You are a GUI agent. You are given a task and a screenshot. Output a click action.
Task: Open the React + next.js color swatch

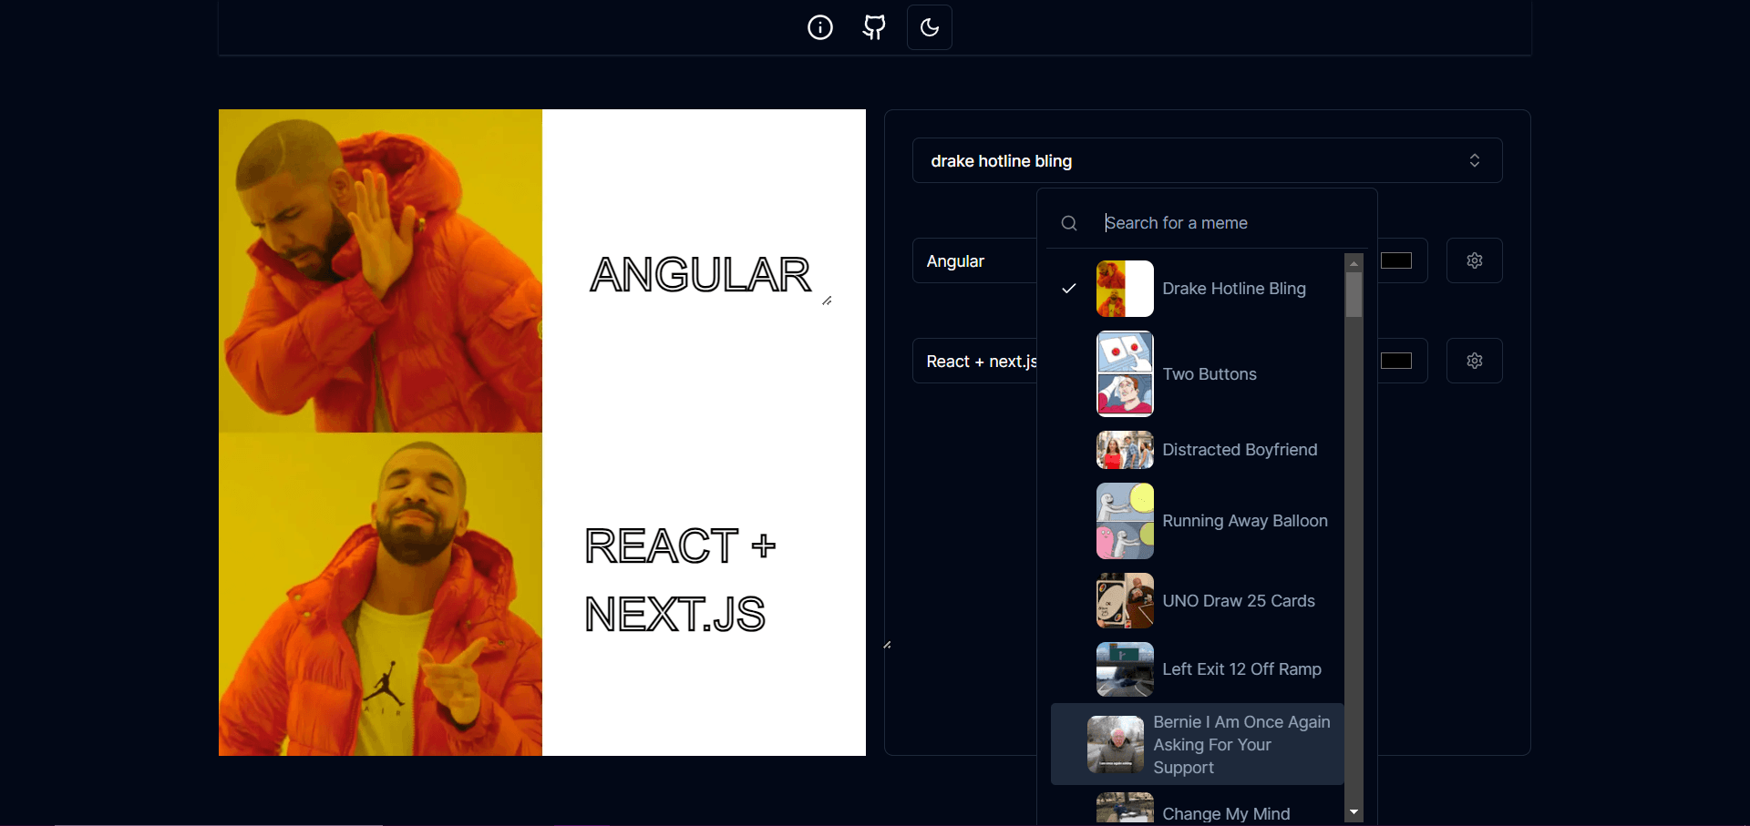point(1396,361)
